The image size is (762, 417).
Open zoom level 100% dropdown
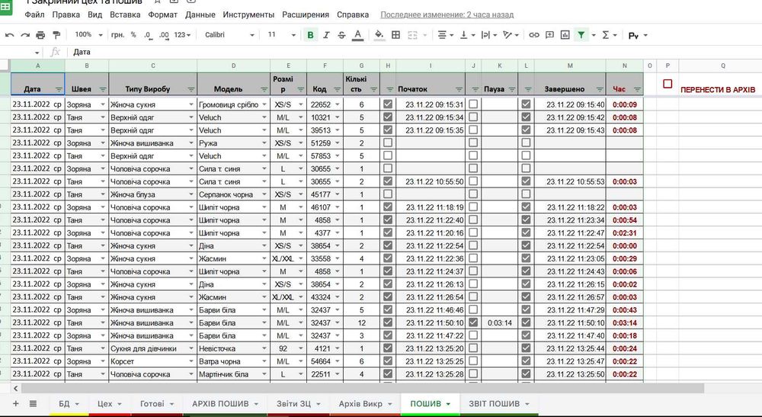click(89, 35)
